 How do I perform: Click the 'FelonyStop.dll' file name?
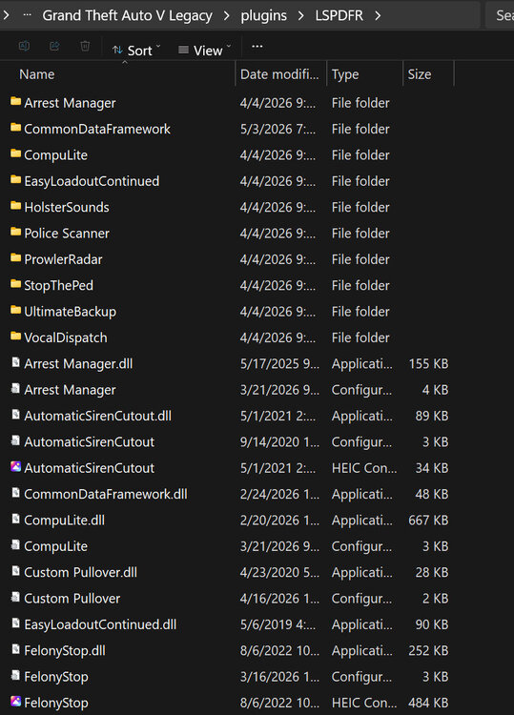(65, 650)
